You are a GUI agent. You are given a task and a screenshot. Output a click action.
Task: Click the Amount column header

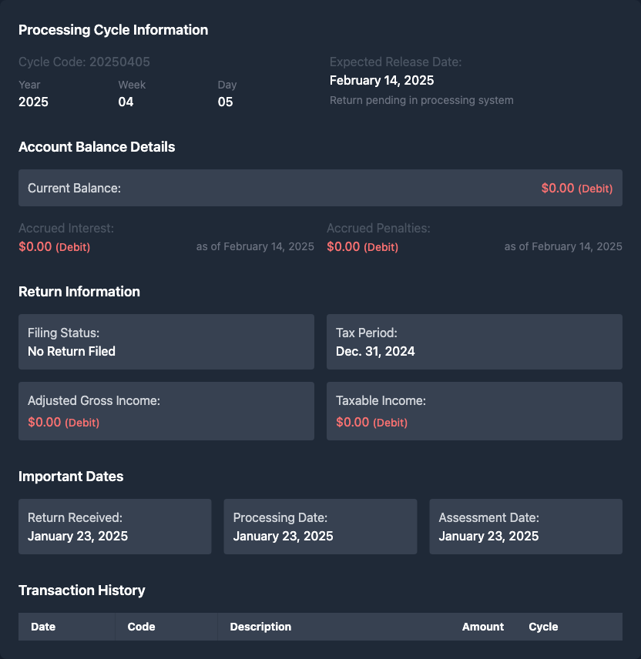[x=482, y=627]
